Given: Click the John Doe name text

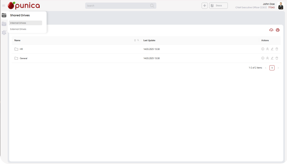Looking at the screenshot, I should [269, 4].
